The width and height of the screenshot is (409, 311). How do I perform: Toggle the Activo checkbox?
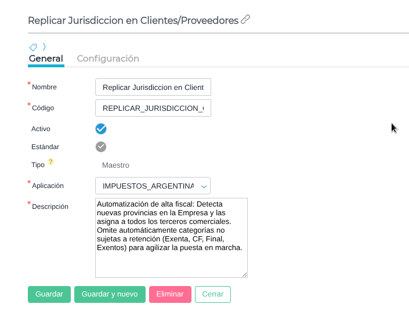pos(101,129)
